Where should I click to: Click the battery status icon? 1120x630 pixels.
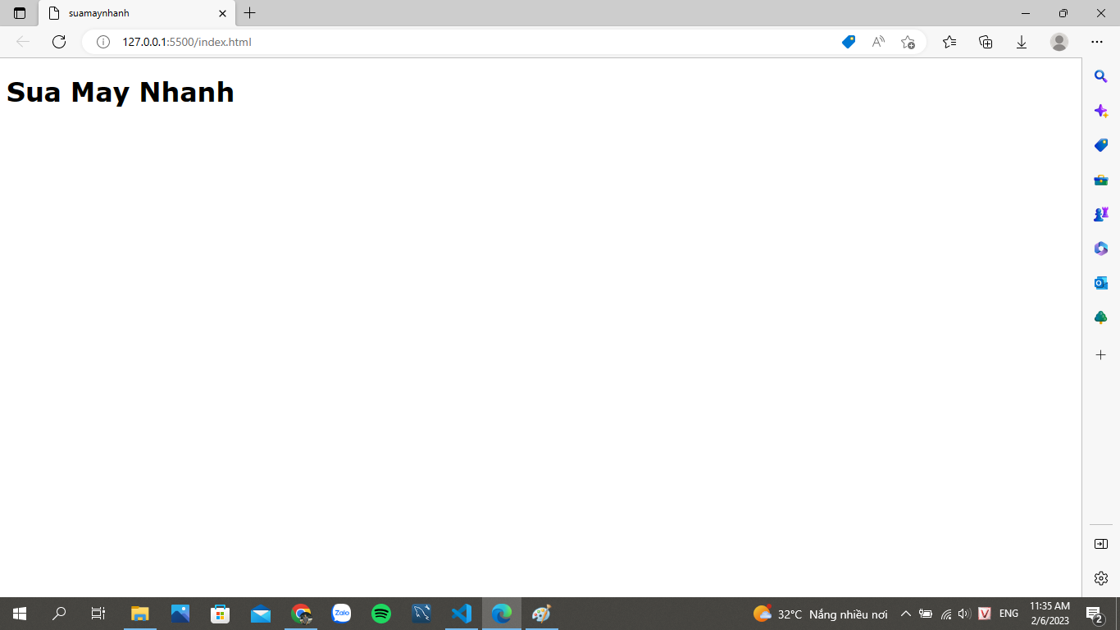(x=926, y=614)
